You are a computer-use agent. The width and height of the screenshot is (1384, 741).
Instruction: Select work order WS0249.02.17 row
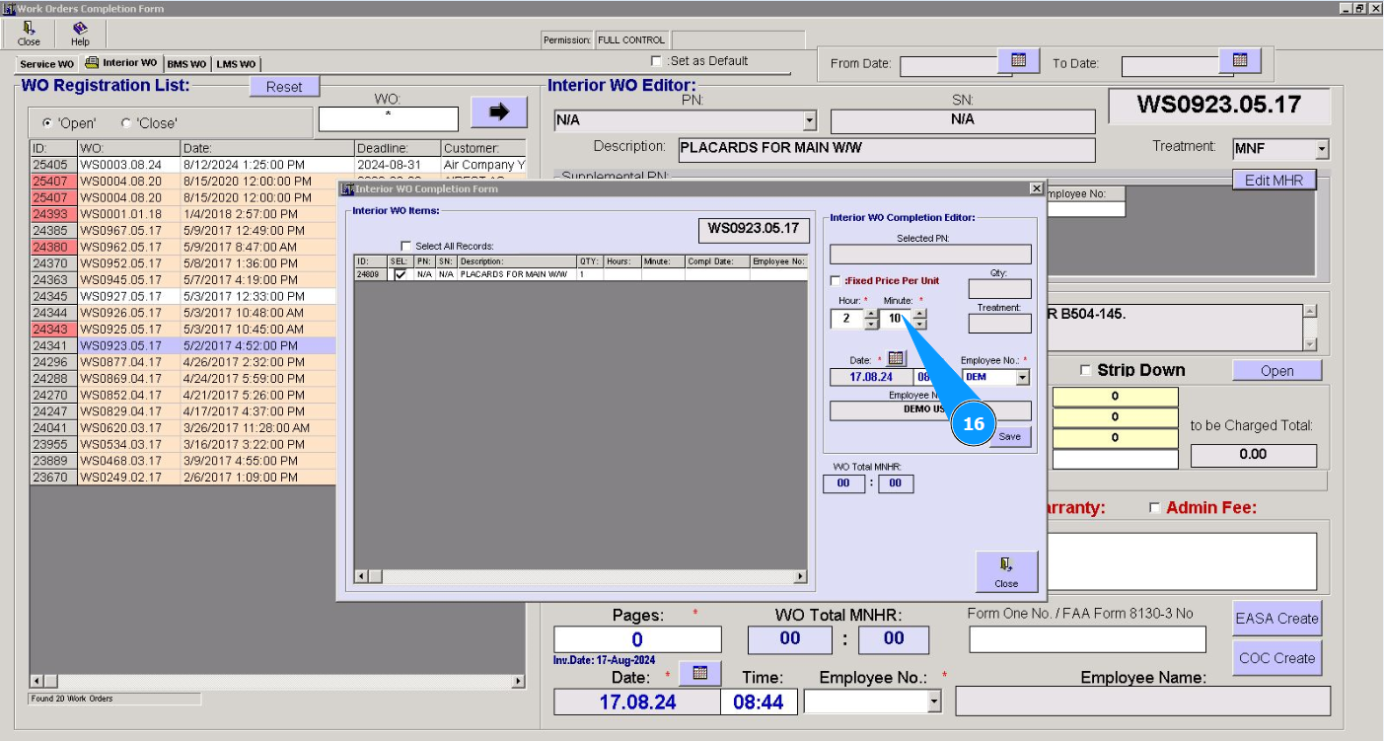point(182,478)
